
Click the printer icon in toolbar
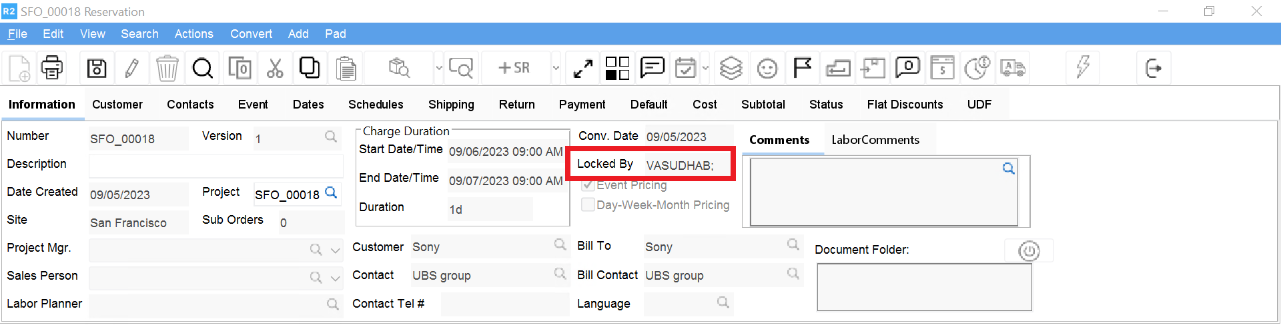(x=52, y=68)
